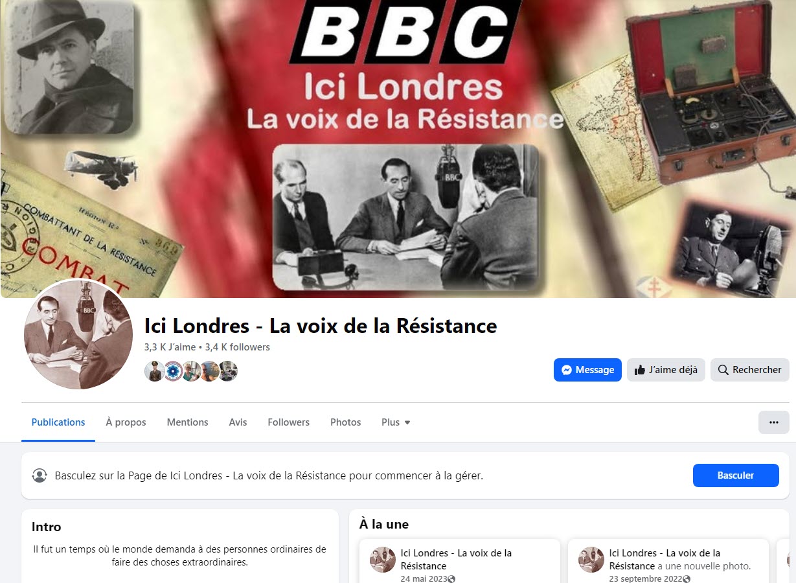Click the first follower avatar in uniform
Screen dimensions: 796x583
154,371
